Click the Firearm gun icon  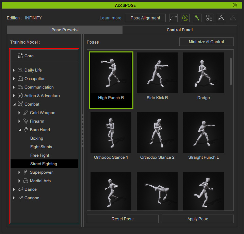coord(26,121)
